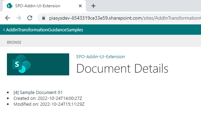This screenshot has height=126, width=201.
Task: Click the Modified on date line
Action: pyautogui.click(x=49, y=104)
